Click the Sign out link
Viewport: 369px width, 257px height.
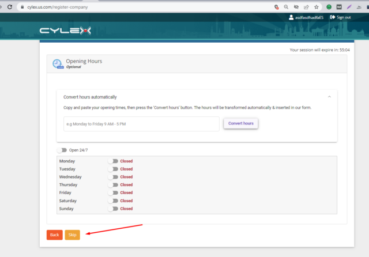coord(340,17)
